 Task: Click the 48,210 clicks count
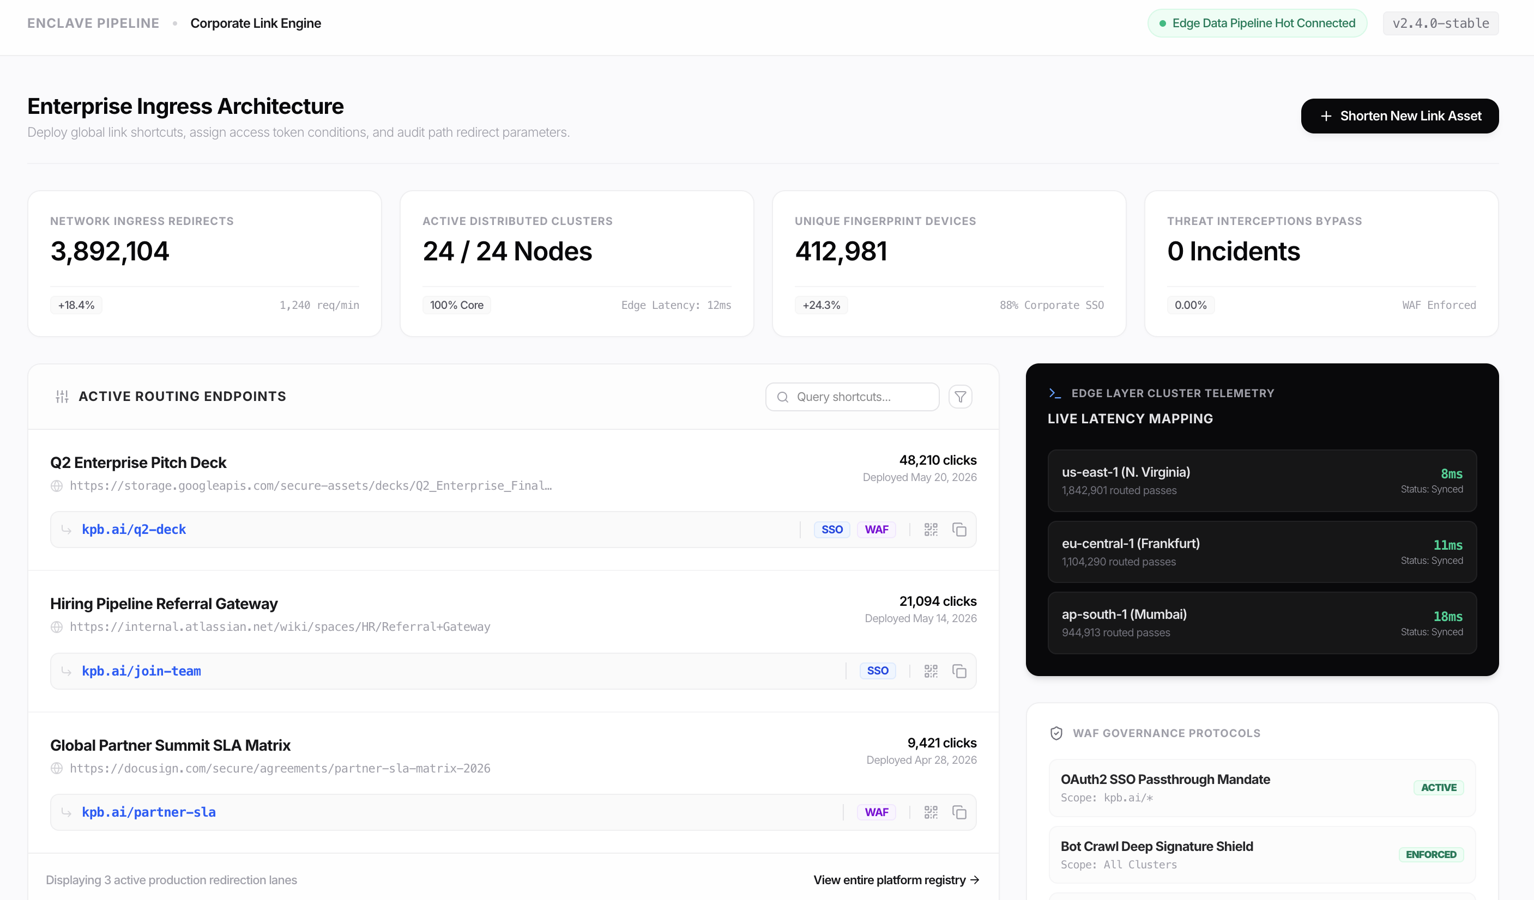click(938, 460)
